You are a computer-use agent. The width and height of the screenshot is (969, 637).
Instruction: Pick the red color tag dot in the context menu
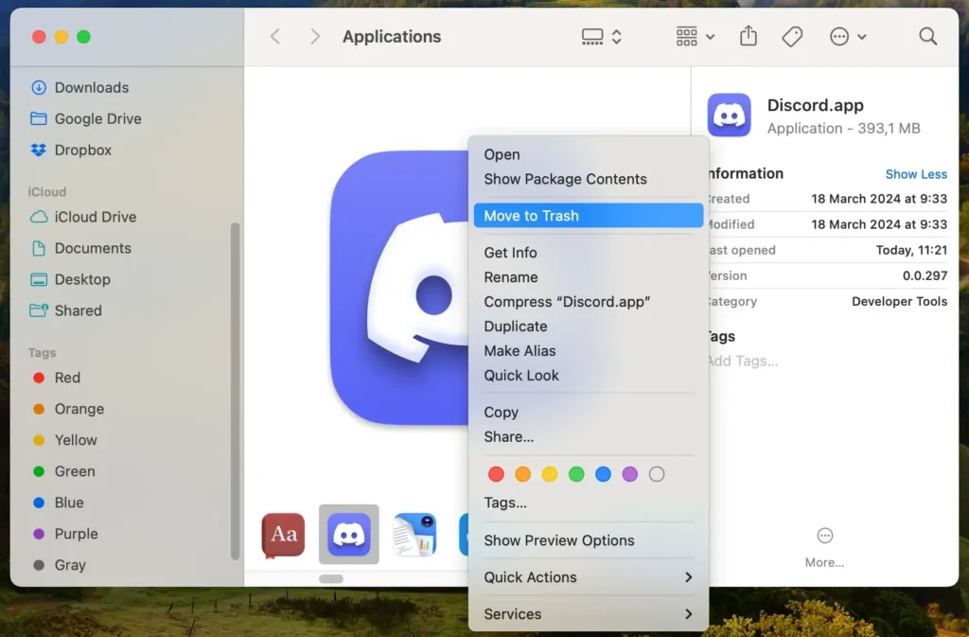point(496,474)
